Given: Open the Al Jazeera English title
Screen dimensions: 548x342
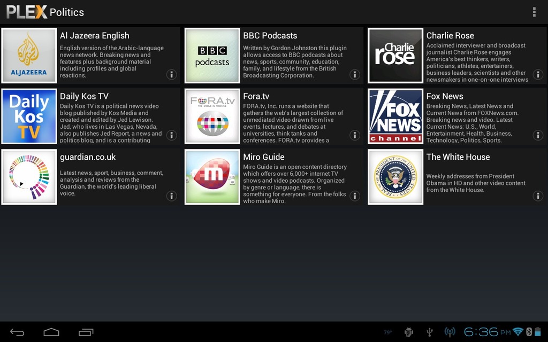Looking at the screenshot, I should [x=94, y=36].
